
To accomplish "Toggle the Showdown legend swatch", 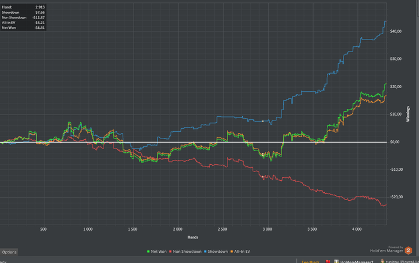I will point(205,252).
